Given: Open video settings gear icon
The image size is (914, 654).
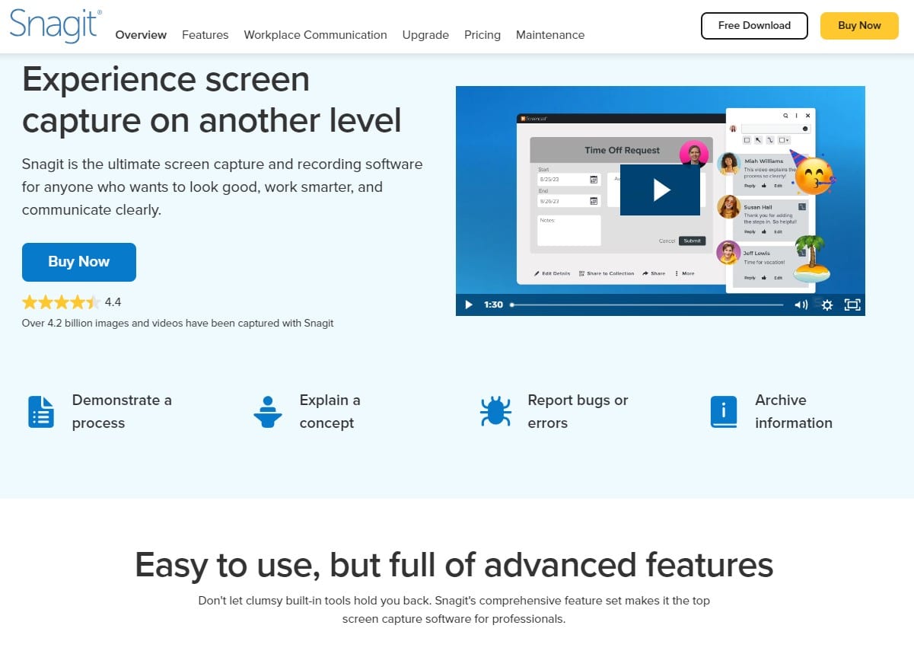Looking at the screenshot, I should point(827,305).
